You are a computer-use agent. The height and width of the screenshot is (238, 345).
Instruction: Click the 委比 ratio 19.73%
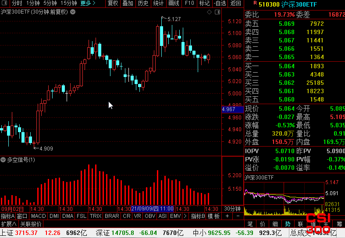point(284,15)
